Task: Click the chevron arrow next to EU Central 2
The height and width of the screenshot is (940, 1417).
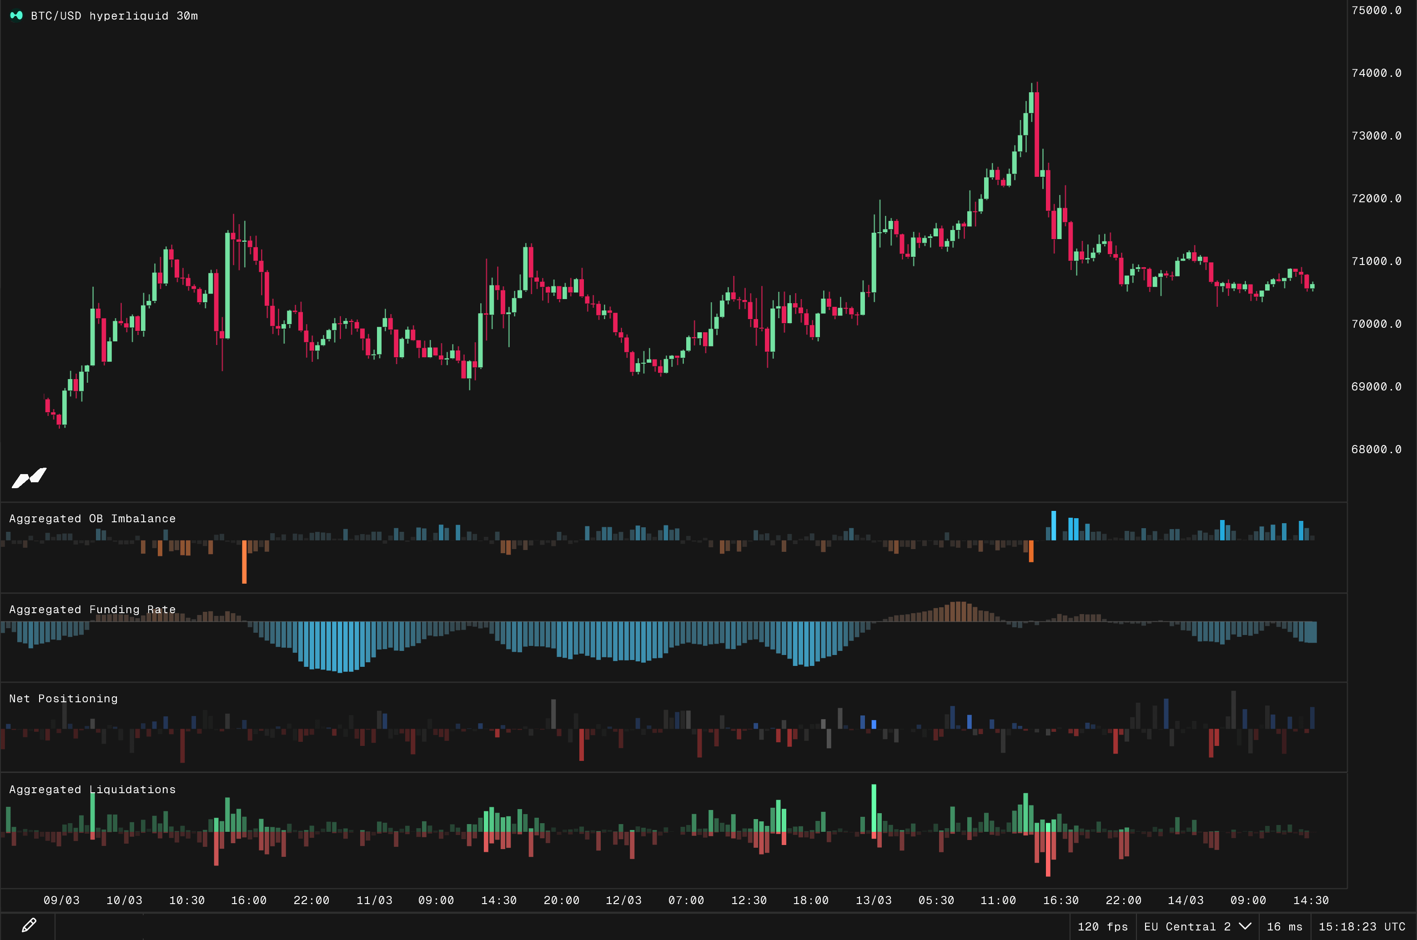Action: coord(1245,926)
